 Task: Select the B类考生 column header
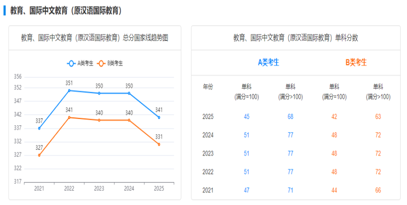tap(356, 62)
